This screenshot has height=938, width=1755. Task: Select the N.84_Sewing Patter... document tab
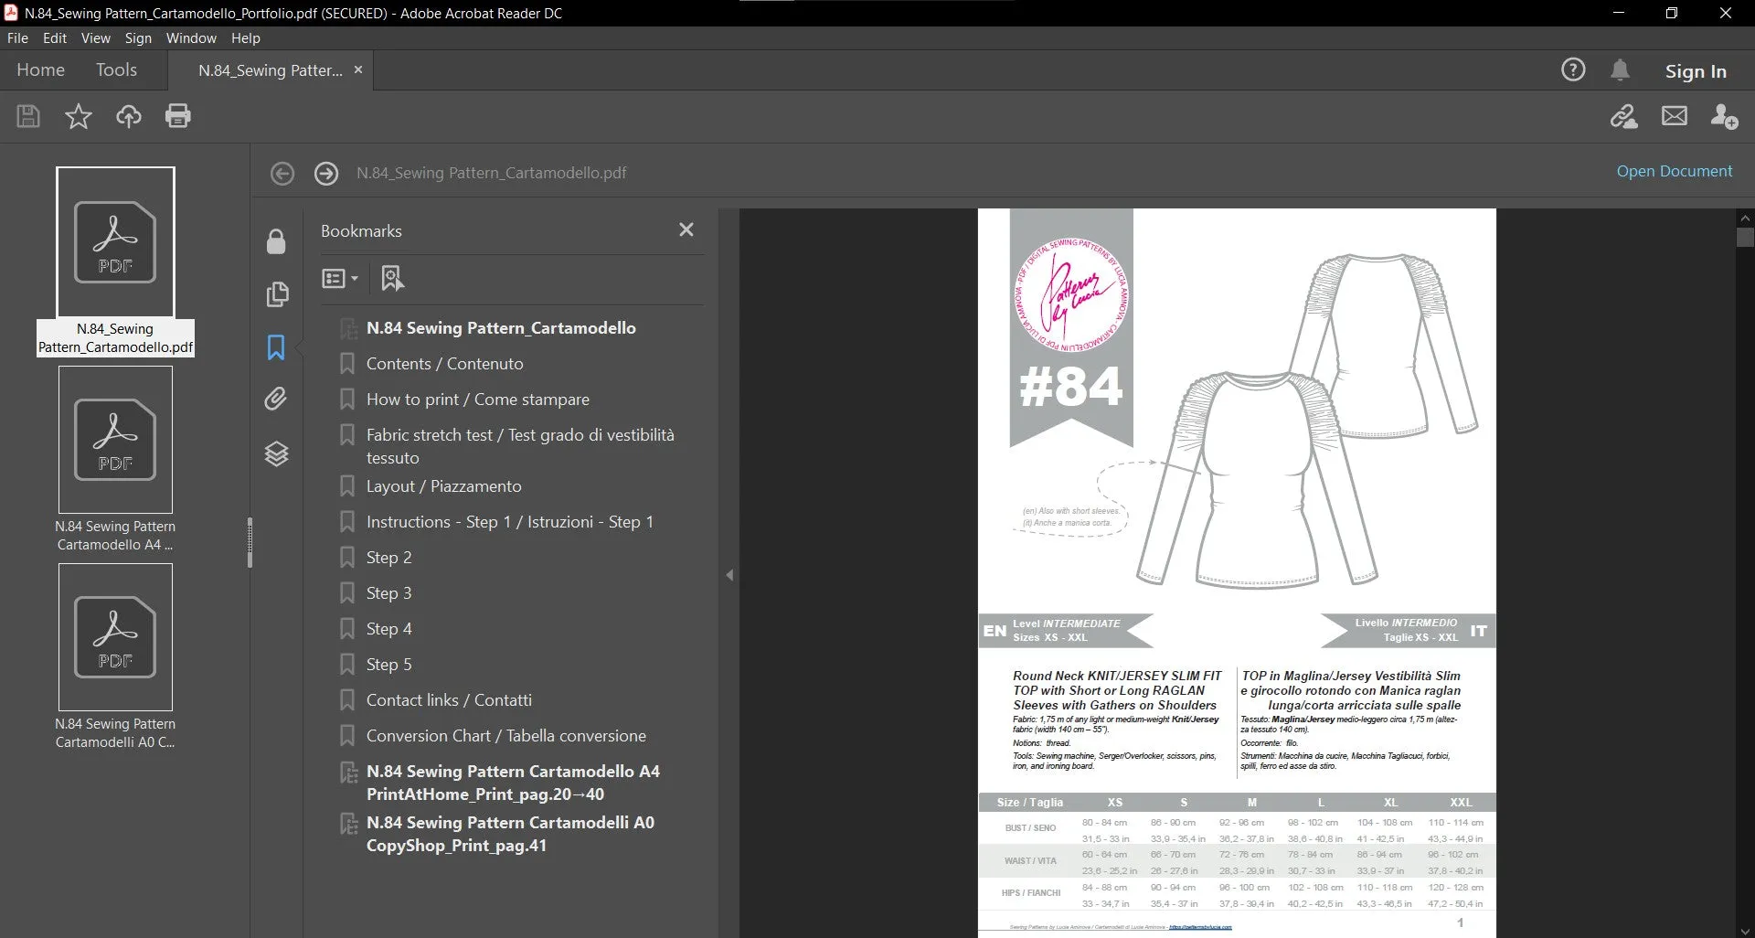point(271,70)
